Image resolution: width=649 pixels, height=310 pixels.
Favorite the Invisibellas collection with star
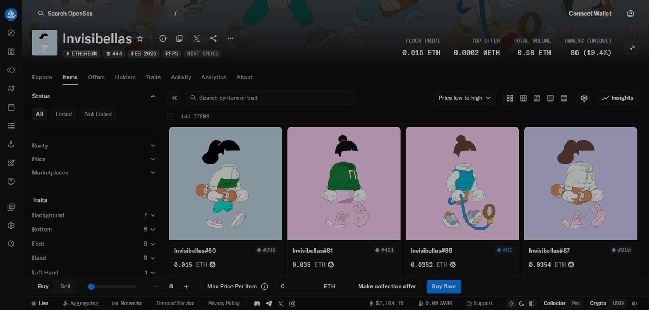pos(140,38)
